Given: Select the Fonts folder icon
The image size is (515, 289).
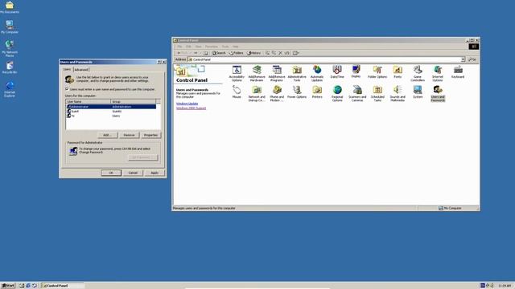Looking at the screenshot, I should pos(398,71).
